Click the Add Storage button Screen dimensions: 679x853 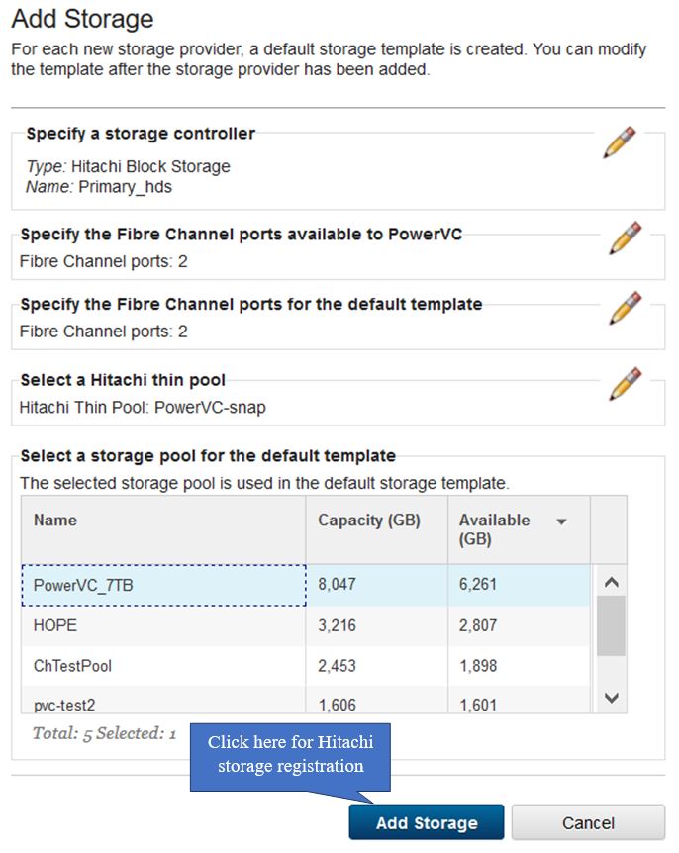[x=427, y=822]
